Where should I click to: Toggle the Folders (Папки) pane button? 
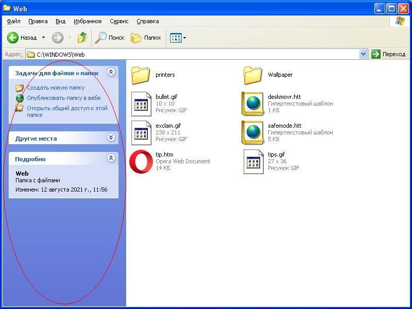[x=146, y=38]
